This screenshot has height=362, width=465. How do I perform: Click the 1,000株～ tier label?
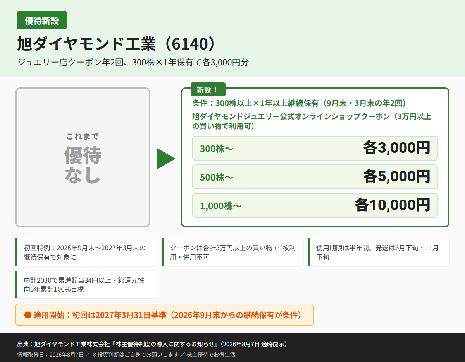221,206
